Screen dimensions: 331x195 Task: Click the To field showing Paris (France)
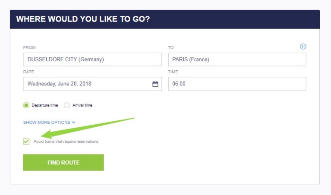(236, 60)
